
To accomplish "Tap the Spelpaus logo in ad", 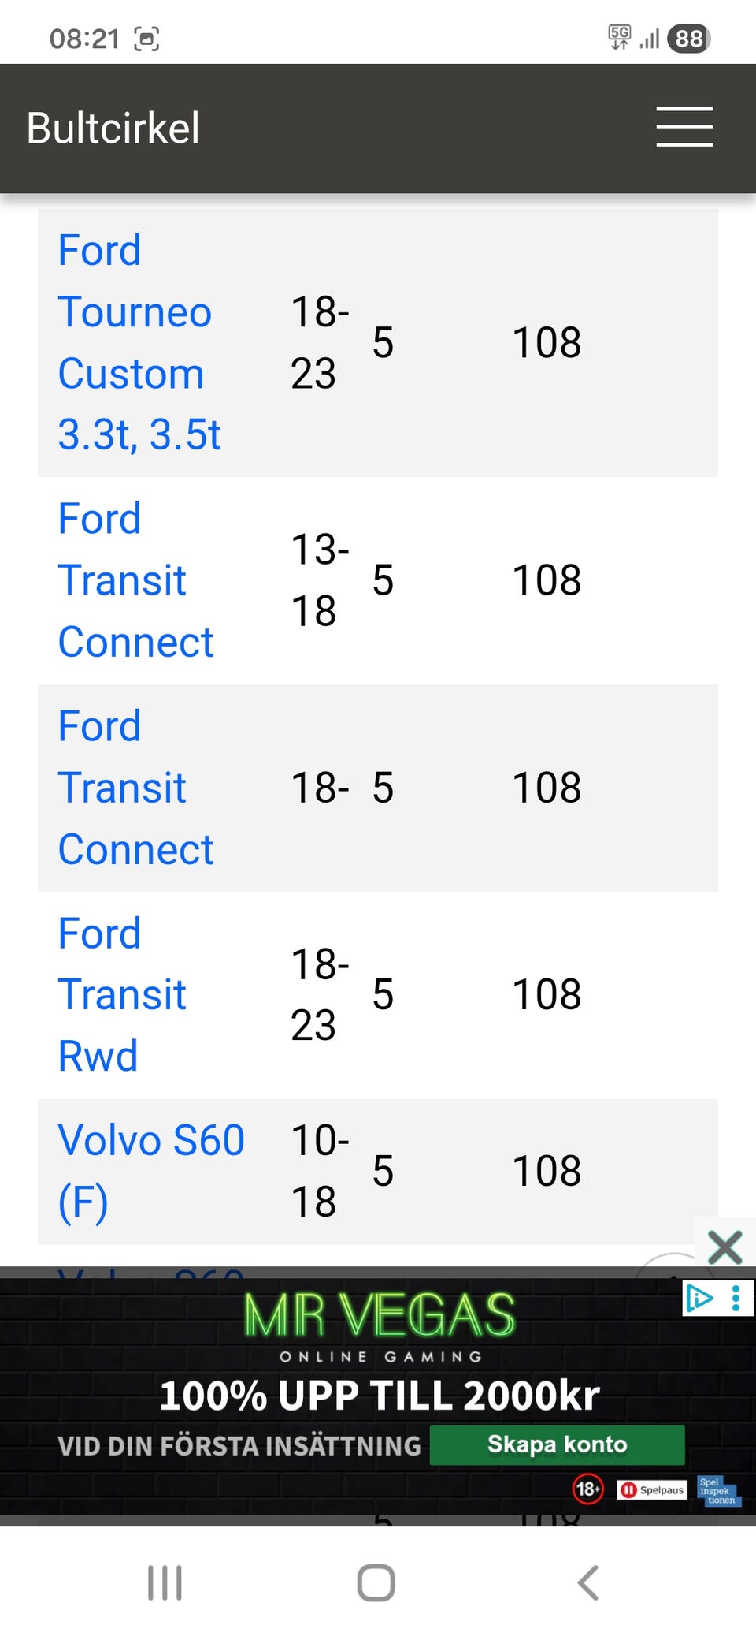I will coord(652,1489).
